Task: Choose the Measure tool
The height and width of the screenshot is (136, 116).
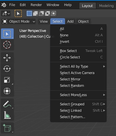Action: click(7, 115)
